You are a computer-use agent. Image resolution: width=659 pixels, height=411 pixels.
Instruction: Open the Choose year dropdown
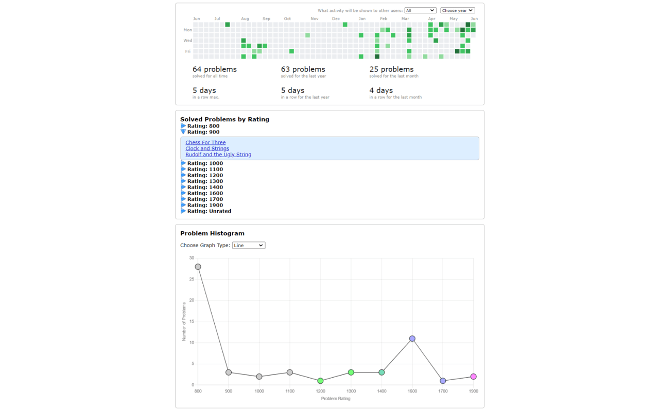coord(458,10)
